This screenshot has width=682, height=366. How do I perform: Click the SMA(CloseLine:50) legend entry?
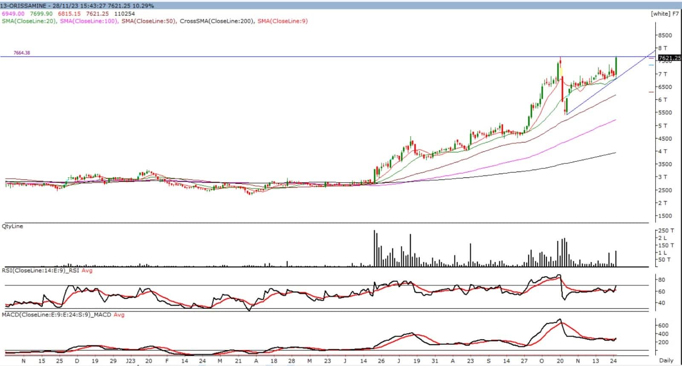coord(149,21)
